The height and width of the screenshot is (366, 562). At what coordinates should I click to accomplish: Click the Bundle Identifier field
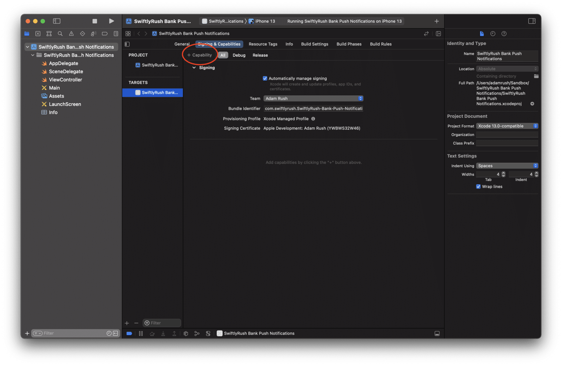click(x=314, y=109)
